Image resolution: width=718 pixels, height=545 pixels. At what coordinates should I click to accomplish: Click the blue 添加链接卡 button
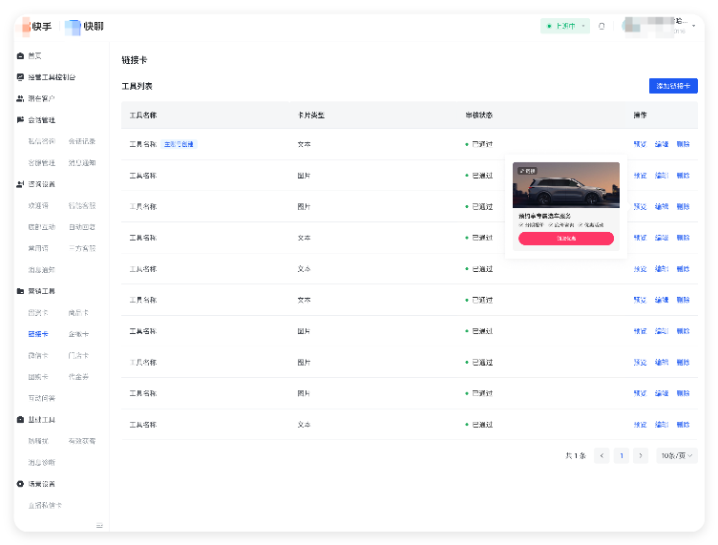click(x=673, y=86)
